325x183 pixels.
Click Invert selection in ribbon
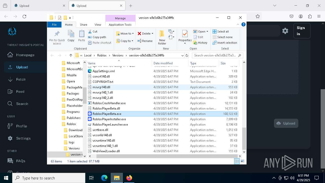pos(225,43)
